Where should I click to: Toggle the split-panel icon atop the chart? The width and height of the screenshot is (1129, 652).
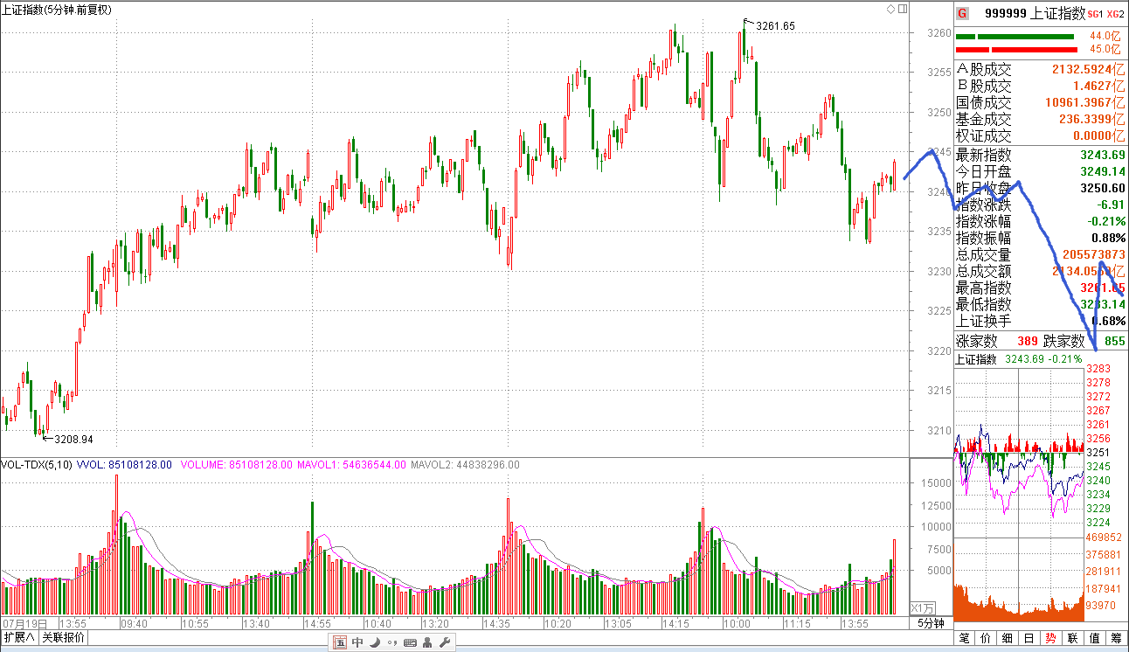click(901, 9)
